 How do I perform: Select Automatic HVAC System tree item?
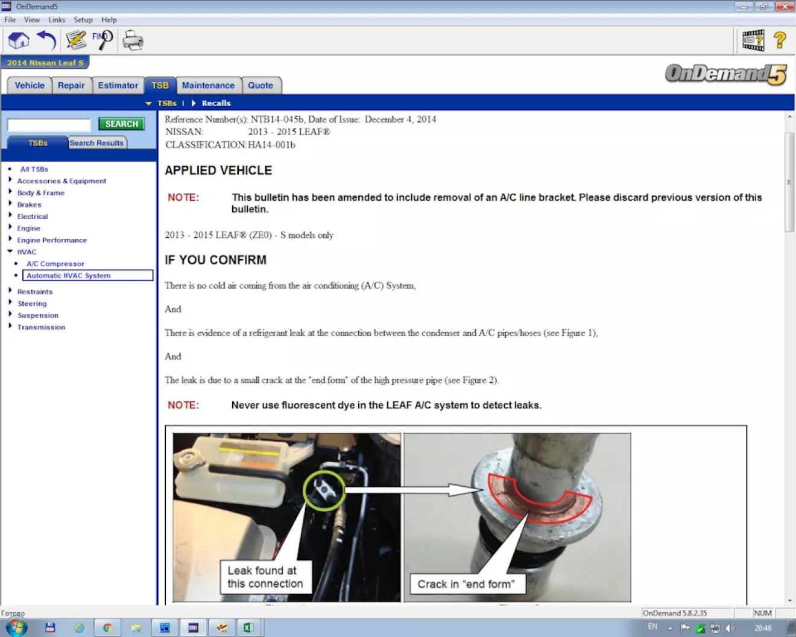tap(88, 276)
